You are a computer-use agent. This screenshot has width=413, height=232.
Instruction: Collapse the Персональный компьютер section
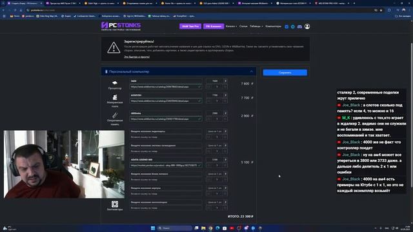point(251,72)
